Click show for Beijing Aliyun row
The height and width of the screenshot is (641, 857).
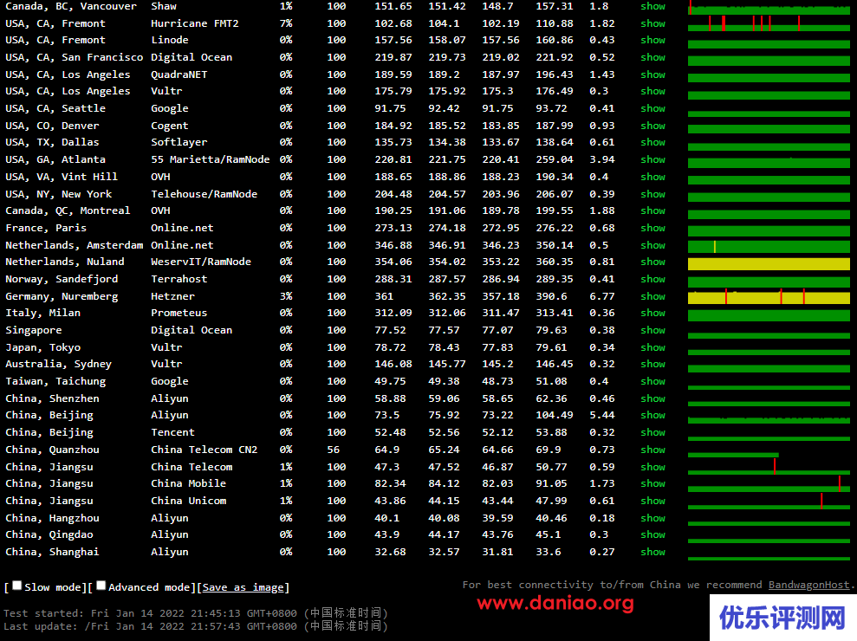pyautogui.click(x=653, y=415)
